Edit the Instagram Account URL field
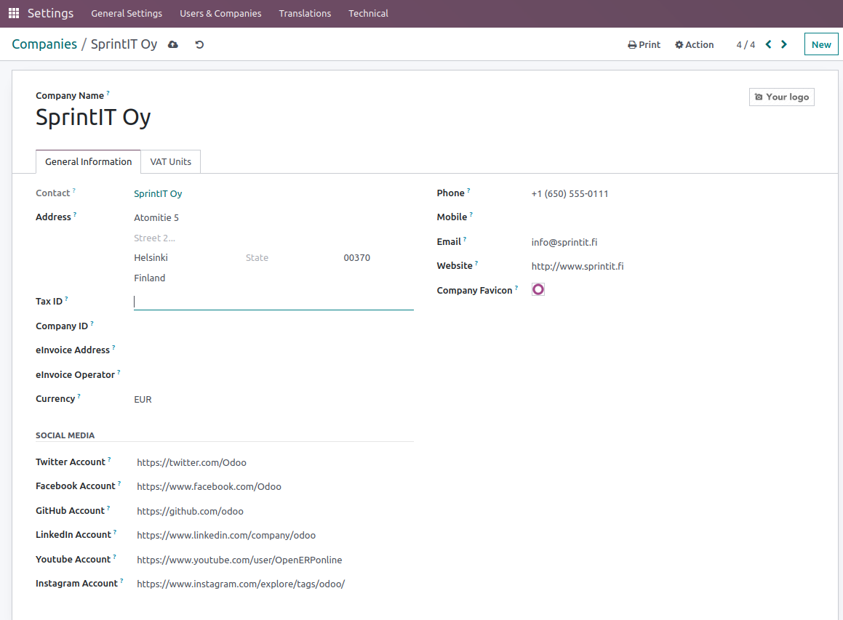Image resolution: width=843 pixels, height=620 pixels. (275, 584)
